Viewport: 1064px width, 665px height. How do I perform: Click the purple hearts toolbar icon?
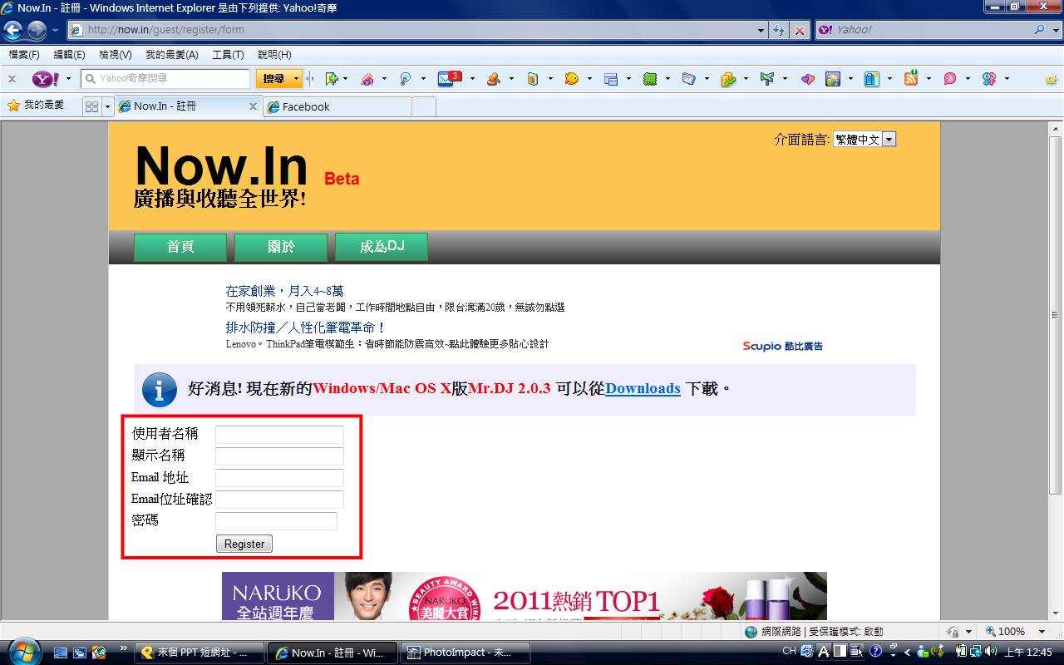(808, 79)
